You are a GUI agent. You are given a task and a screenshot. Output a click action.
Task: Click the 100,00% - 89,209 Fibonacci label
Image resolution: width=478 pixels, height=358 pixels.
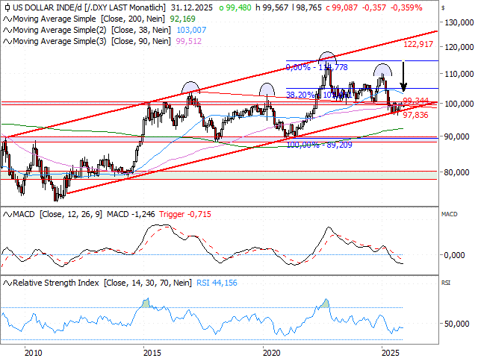pos(319,145)
